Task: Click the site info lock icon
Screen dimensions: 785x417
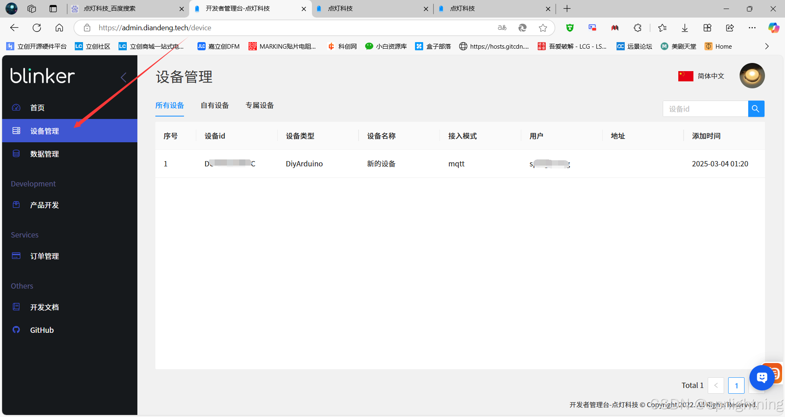Action: (87, 27)
